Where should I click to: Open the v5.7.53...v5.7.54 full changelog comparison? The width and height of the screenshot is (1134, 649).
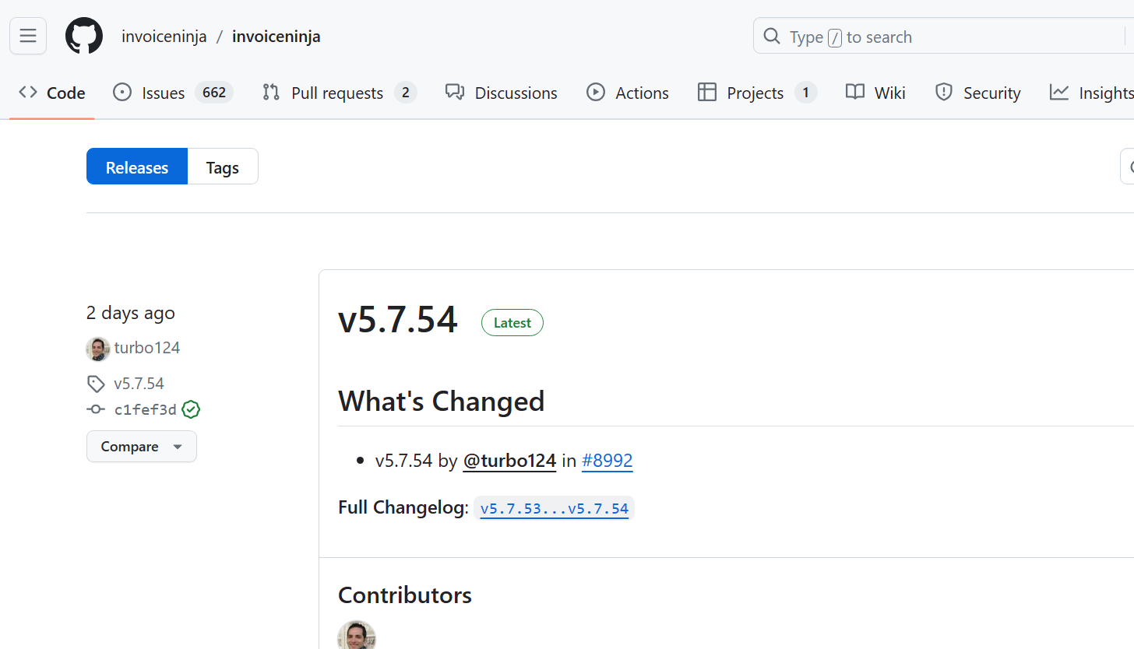point(555,509)
